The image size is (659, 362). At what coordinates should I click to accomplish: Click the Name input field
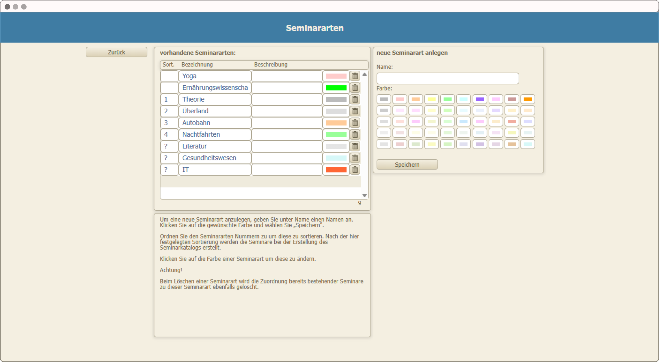click(x=447, y=78)
